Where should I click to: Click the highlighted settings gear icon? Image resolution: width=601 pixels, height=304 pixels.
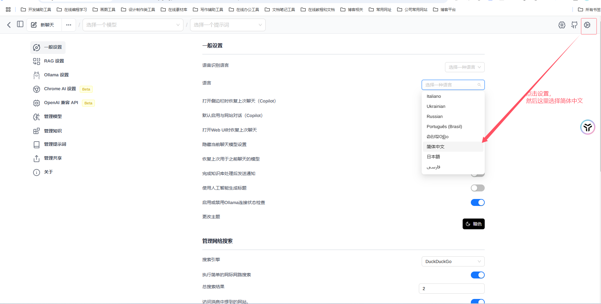[x=588, y=26]
